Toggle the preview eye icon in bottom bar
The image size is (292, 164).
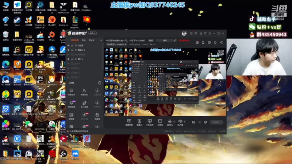click(x=200, y=122)
